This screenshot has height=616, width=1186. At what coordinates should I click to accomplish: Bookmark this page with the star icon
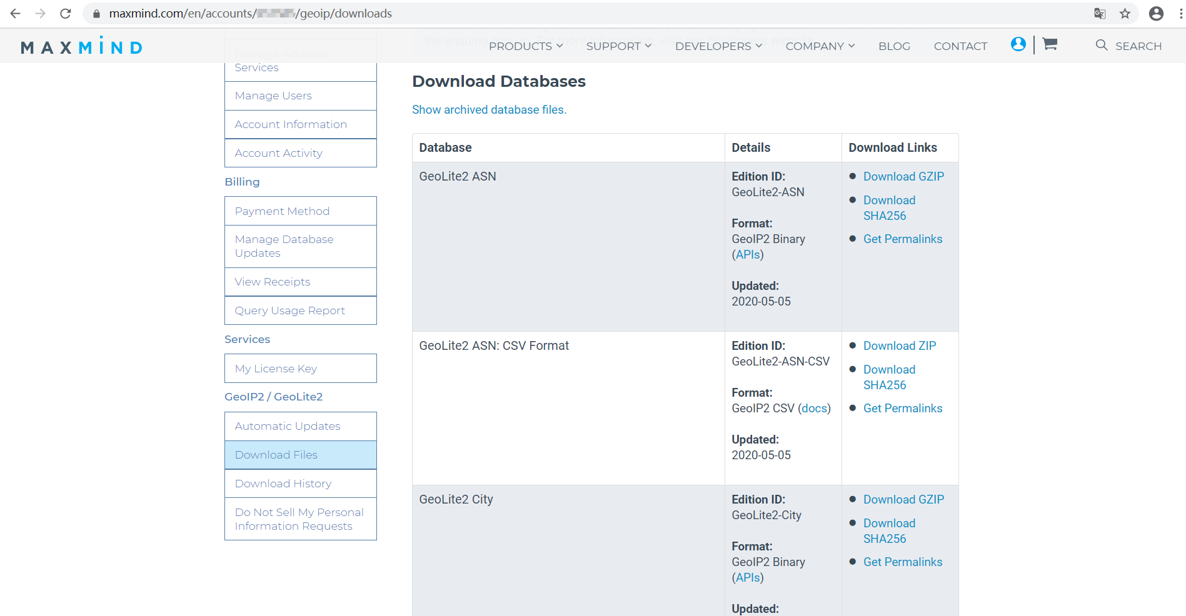(x=1125, y=13)
